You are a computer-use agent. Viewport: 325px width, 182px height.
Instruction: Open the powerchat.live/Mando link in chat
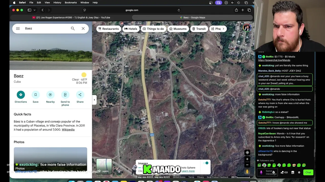click(274, 60)
